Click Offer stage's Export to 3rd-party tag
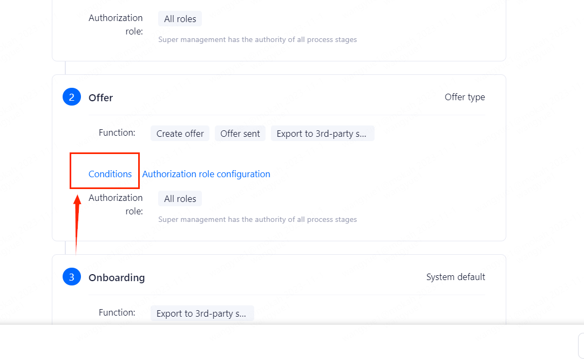584x363 pixels. click(322, 134)
